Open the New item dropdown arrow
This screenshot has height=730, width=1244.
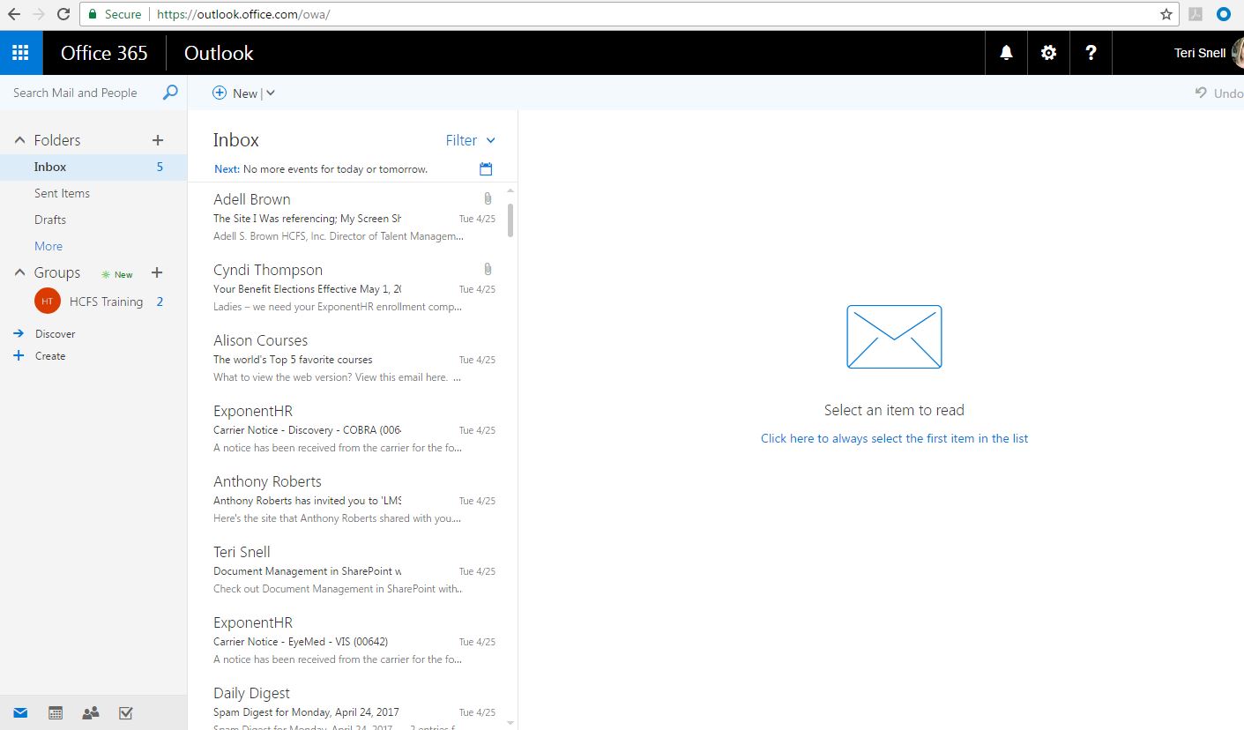[x=271, y=93]
